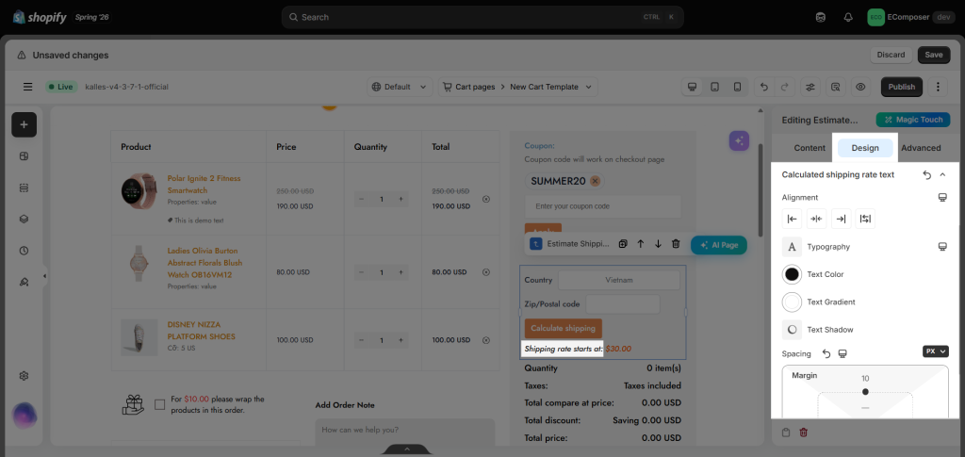The height and width of the screenshot is (457, 965).
Task: Align shipping rate text to left
Action: (792, 219)
